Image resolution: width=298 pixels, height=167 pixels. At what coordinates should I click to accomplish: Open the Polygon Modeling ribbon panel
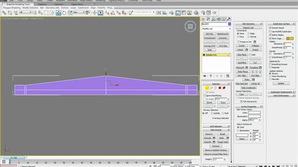click(12, 8)
